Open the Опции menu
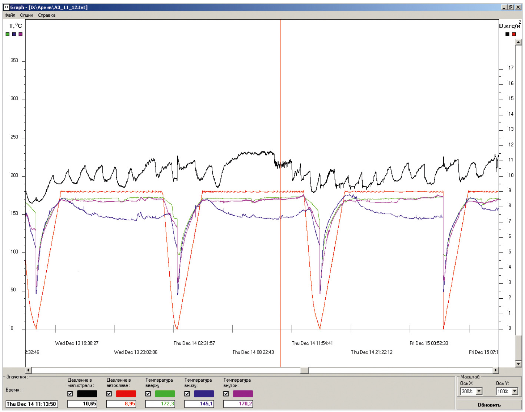 [27, 15]
